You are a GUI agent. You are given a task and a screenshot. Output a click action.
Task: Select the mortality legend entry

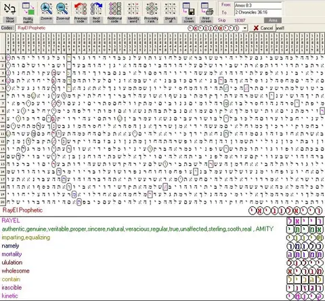tap(12, 254)
